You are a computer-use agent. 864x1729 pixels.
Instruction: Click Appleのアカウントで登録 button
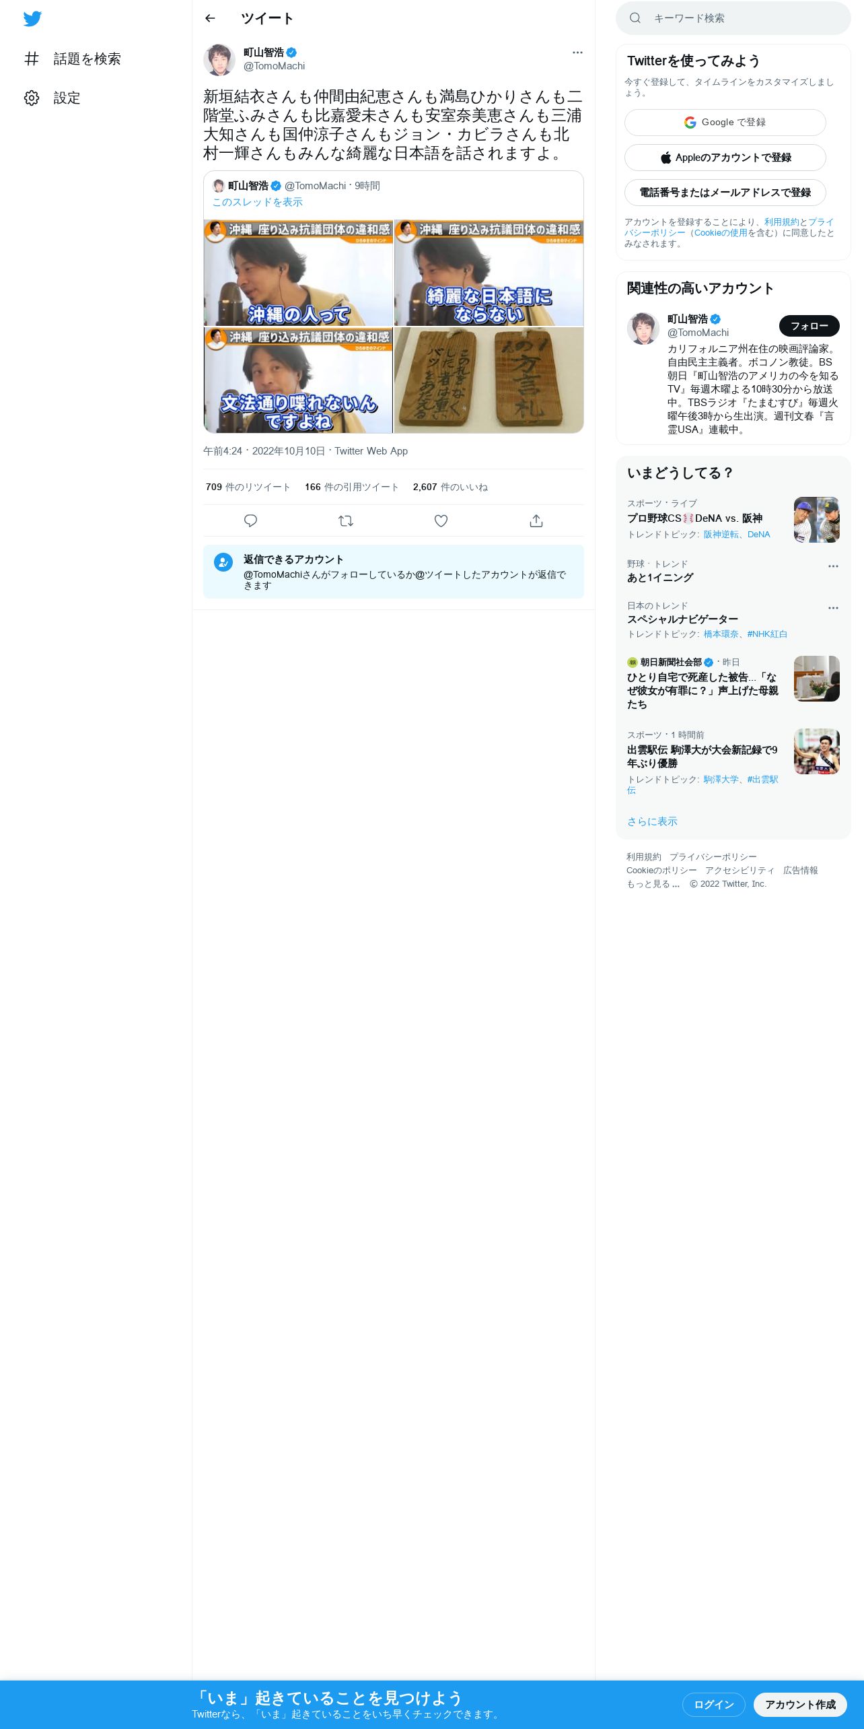(x=725, y=158)
